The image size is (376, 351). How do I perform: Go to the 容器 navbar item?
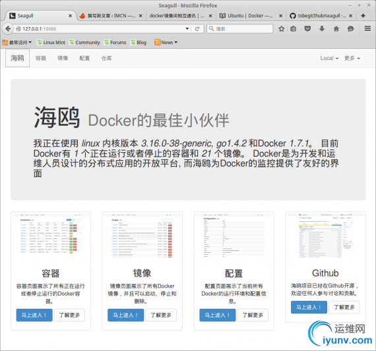click(40, 58)
